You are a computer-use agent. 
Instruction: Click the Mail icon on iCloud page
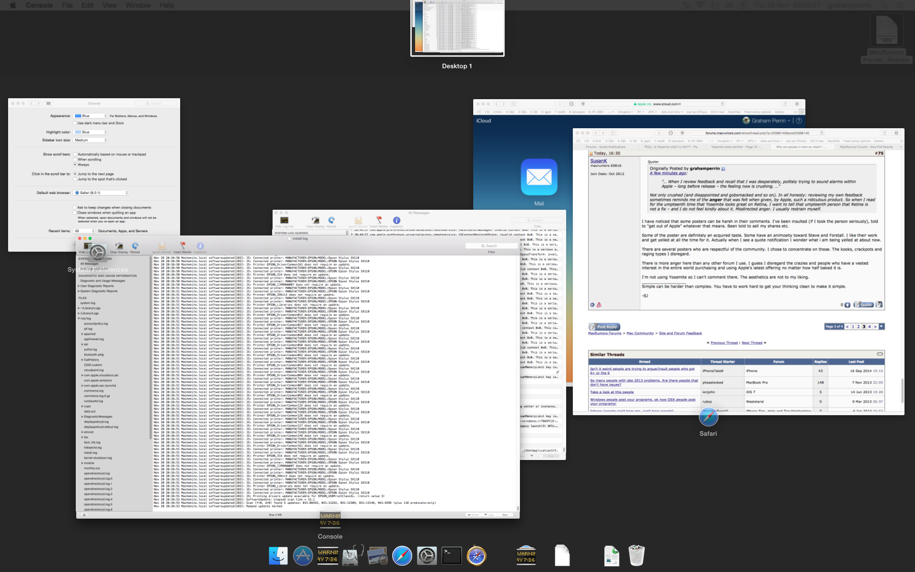539,177
